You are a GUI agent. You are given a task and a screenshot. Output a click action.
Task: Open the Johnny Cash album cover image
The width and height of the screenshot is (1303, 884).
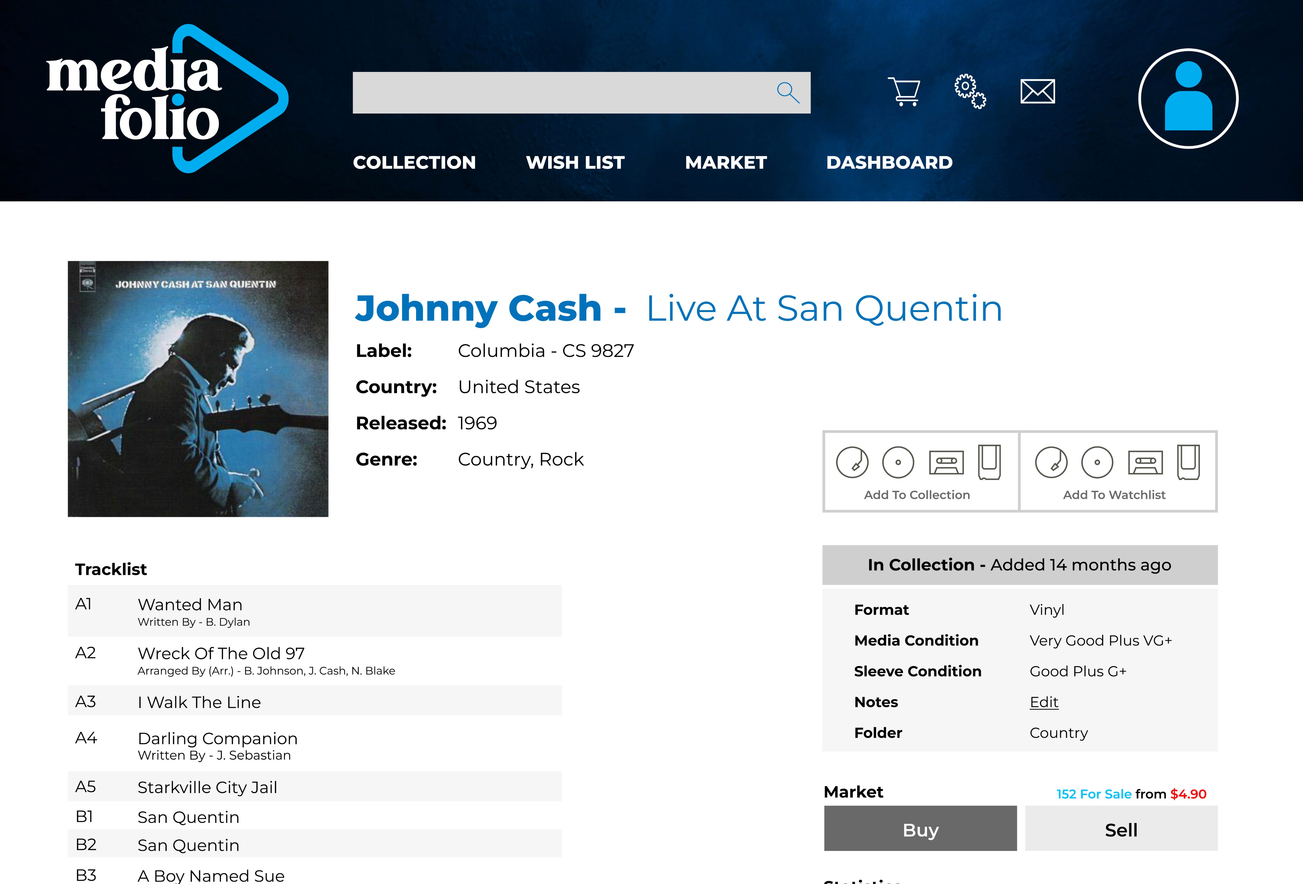(x=198, y=388)
